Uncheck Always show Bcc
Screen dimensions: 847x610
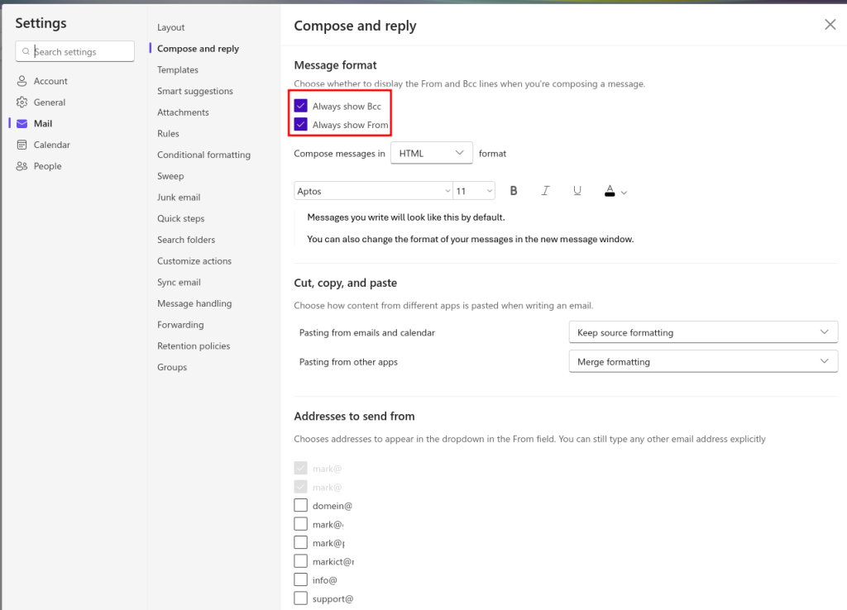(x=301, y=106)
